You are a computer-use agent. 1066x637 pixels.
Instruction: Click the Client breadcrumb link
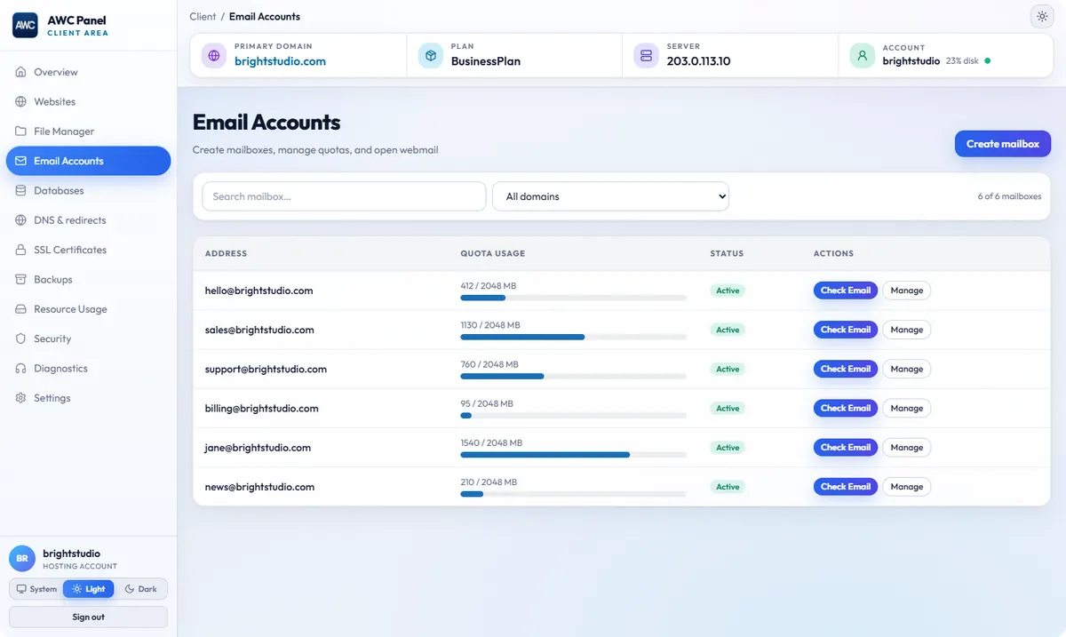[x=203, y=16]
